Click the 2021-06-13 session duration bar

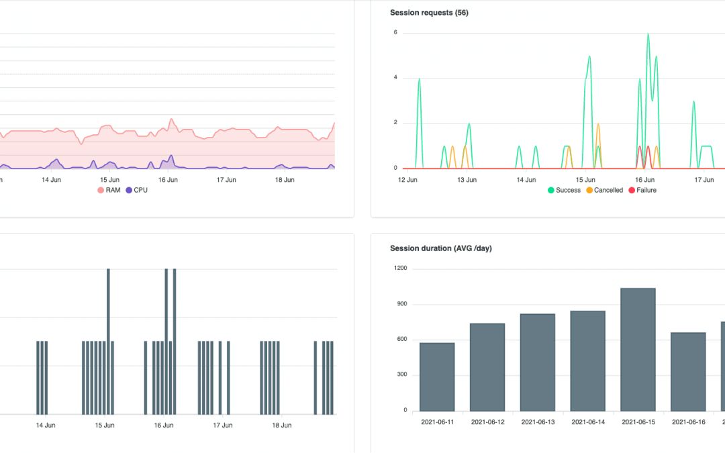538,362
